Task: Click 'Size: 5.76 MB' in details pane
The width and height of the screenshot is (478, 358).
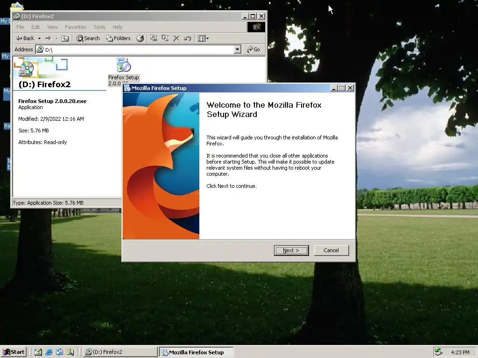Action: (x=34, y=131)
